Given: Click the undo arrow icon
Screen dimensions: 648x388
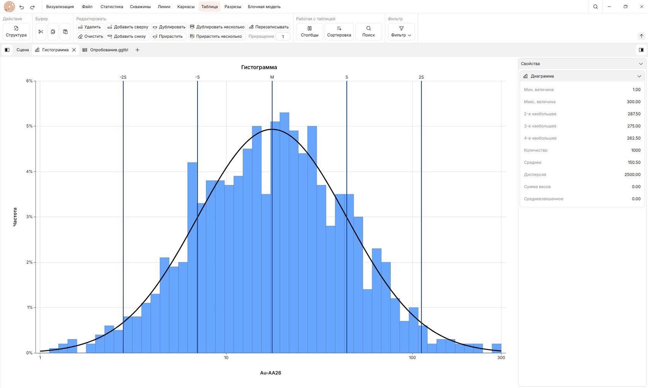Looking at the screenshot, I should 22,7.
